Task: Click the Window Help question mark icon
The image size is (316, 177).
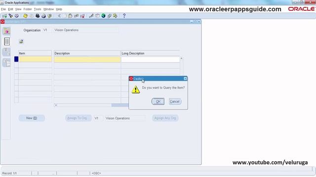Action: point(124,16)
